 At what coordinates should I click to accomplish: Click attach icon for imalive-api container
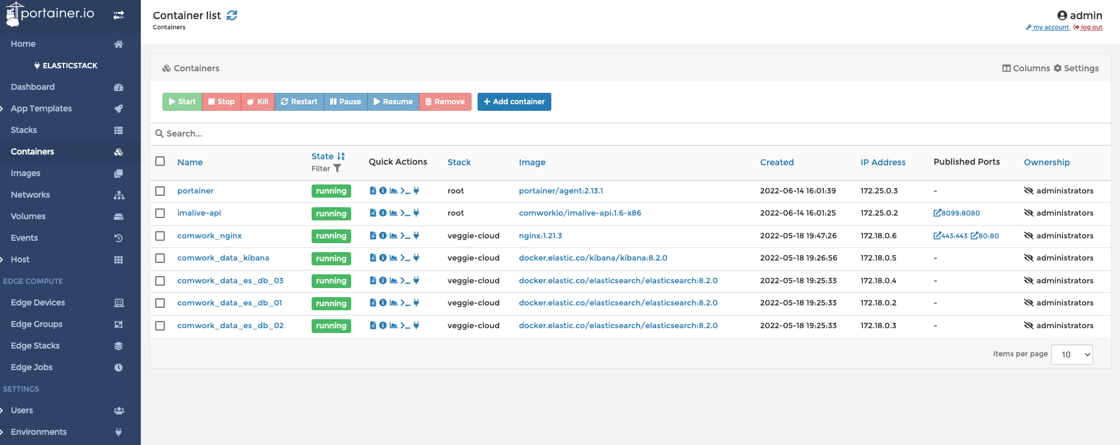(x=416, y=213)
